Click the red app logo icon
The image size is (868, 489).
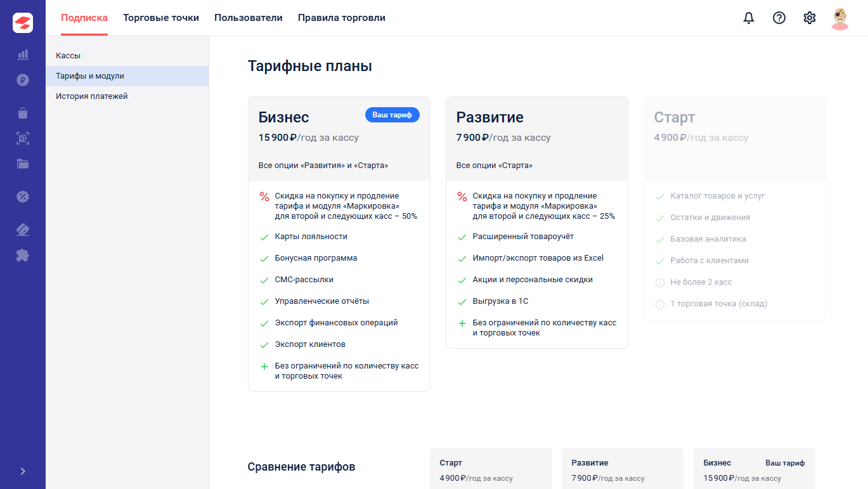click(x=23, y=23)
